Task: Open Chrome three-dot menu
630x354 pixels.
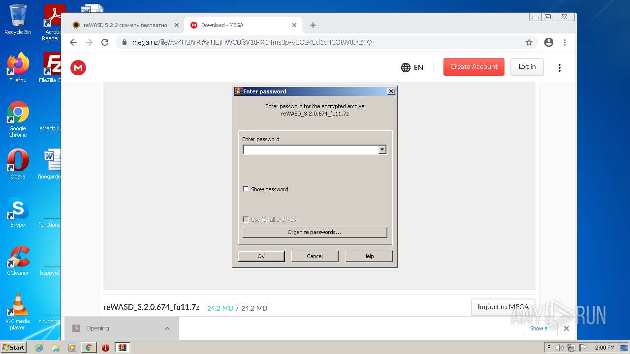Action: pyautogui.click(x=565, y=42)
